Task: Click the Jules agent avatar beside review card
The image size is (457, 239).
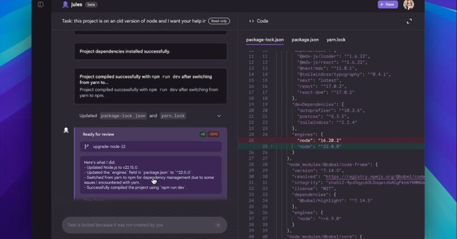Action: [x=66, y=130]
